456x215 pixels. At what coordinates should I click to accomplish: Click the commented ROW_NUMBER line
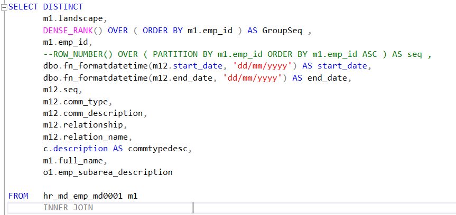point(238,54)
